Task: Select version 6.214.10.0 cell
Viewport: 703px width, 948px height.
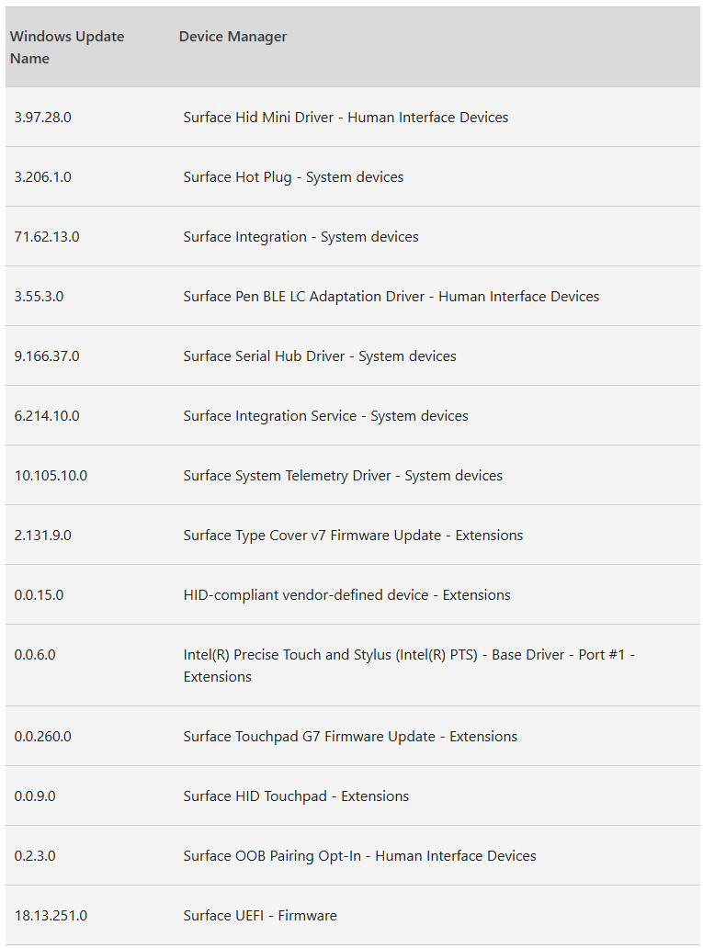Action: pyautogui.click(x=47, y=416)
